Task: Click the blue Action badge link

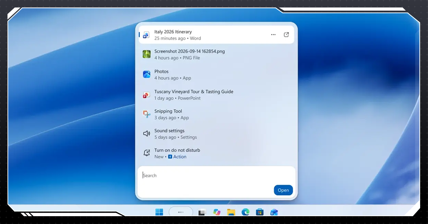Action: tap(177, 157)
